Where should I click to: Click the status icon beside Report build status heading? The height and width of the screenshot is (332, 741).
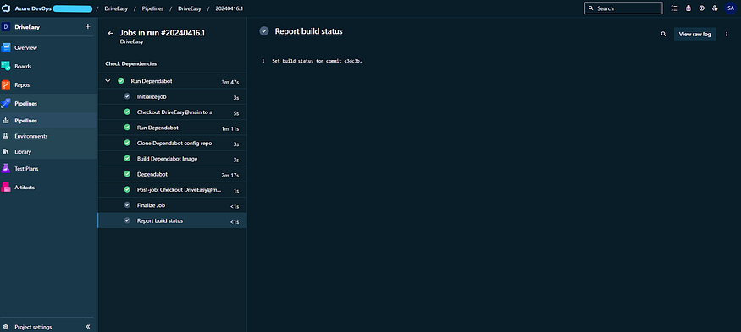(x=263, y=31)
